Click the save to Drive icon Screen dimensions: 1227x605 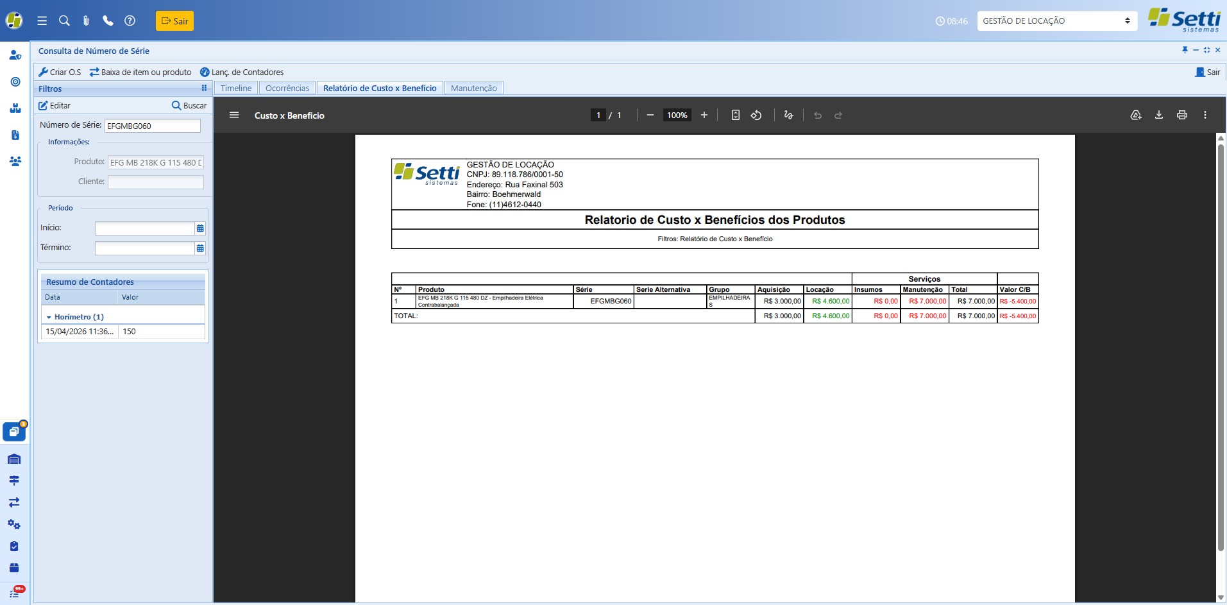tap(1136, 115)
